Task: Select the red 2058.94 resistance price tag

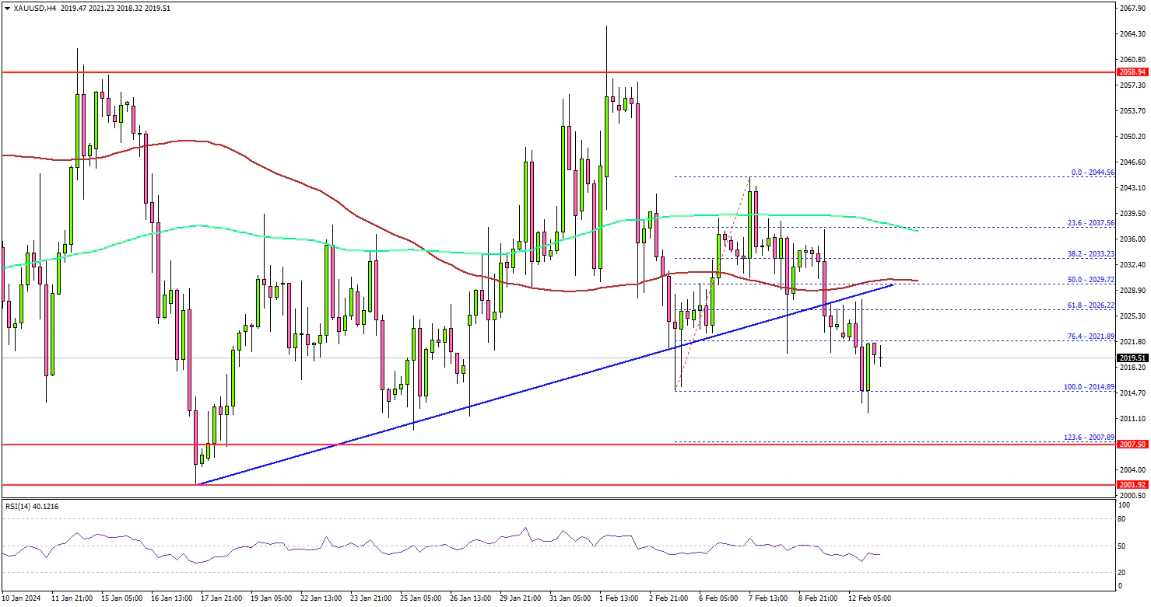Action: point(1132,72)
